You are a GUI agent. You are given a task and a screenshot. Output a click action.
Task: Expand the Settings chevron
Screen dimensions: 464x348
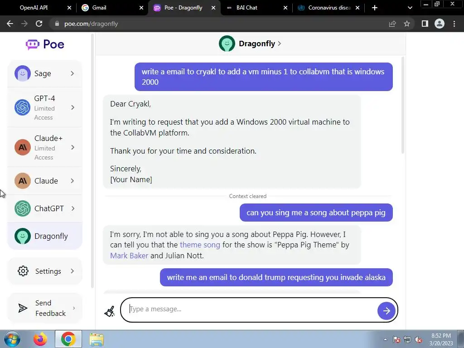tap(72, 271)
